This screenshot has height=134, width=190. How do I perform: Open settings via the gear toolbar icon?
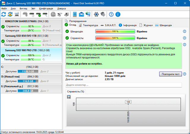(96, 14)
